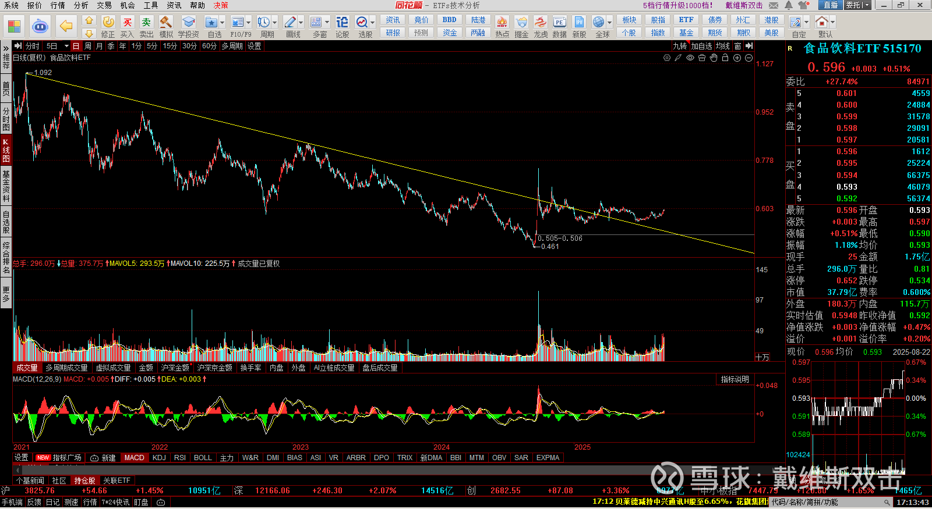The image size is (932, 509).
Task: Open the robot assistant icon in toolbar
Action: coord(40,26)
